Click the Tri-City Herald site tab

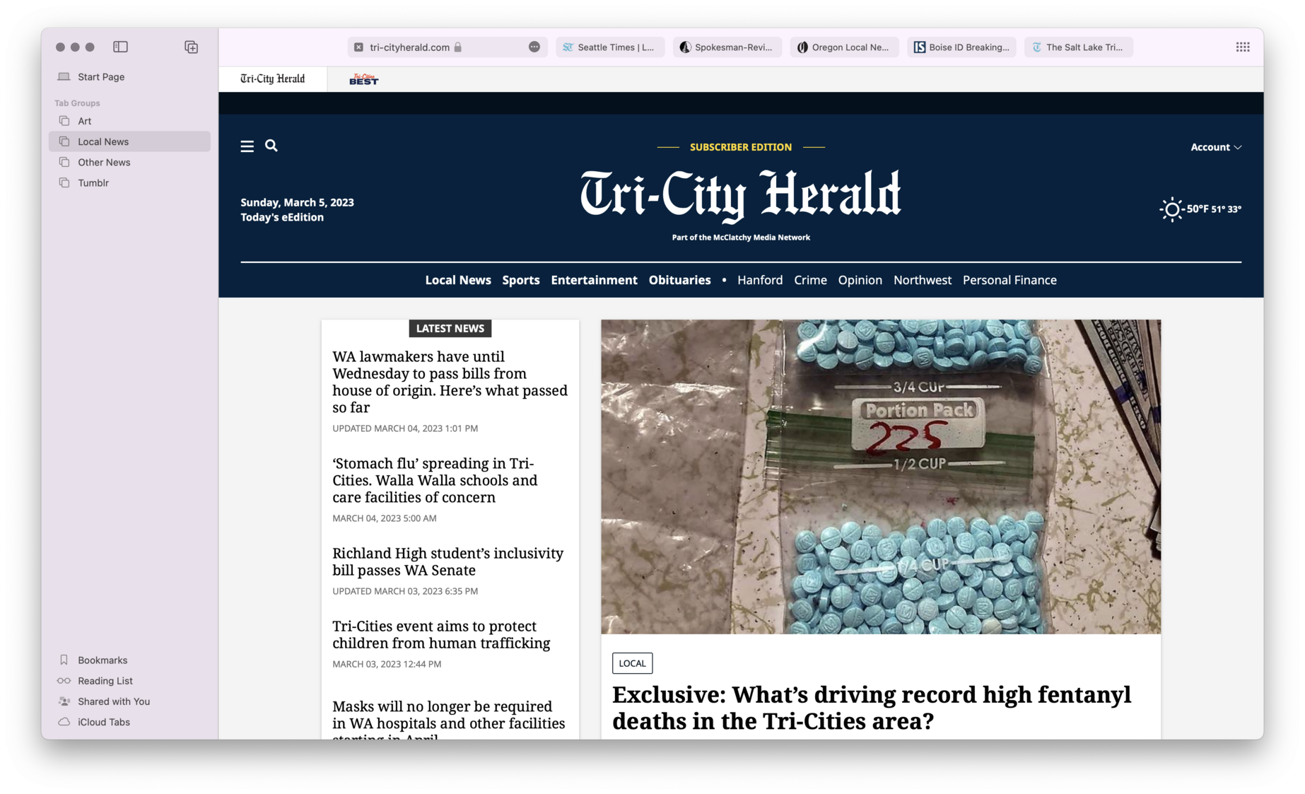[x=273, y=79]
